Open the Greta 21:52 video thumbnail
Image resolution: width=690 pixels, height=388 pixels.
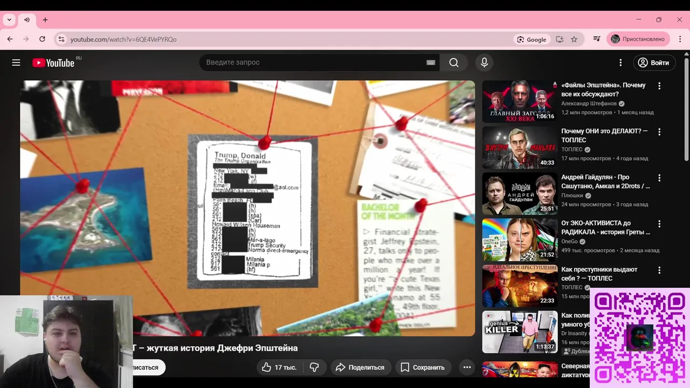click(520, 240)
